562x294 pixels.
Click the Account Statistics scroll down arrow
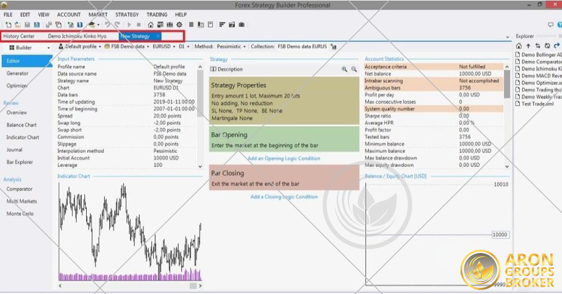(x=507, y=166)
